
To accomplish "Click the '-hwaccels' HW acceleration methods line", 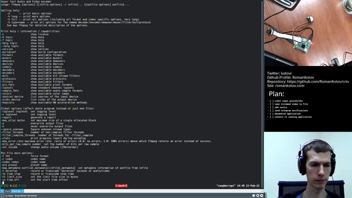I will [x=44, y=102].
